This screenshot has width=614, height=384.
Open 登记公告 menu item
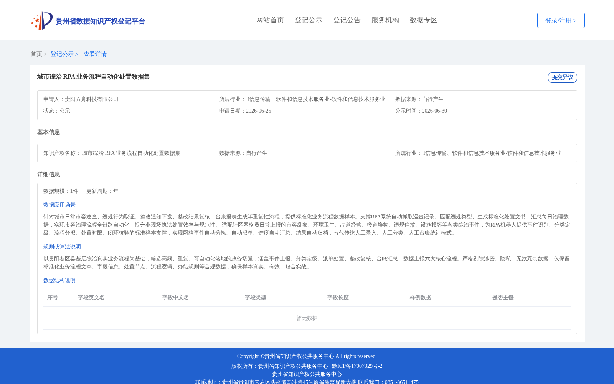(x=347, y=20)
